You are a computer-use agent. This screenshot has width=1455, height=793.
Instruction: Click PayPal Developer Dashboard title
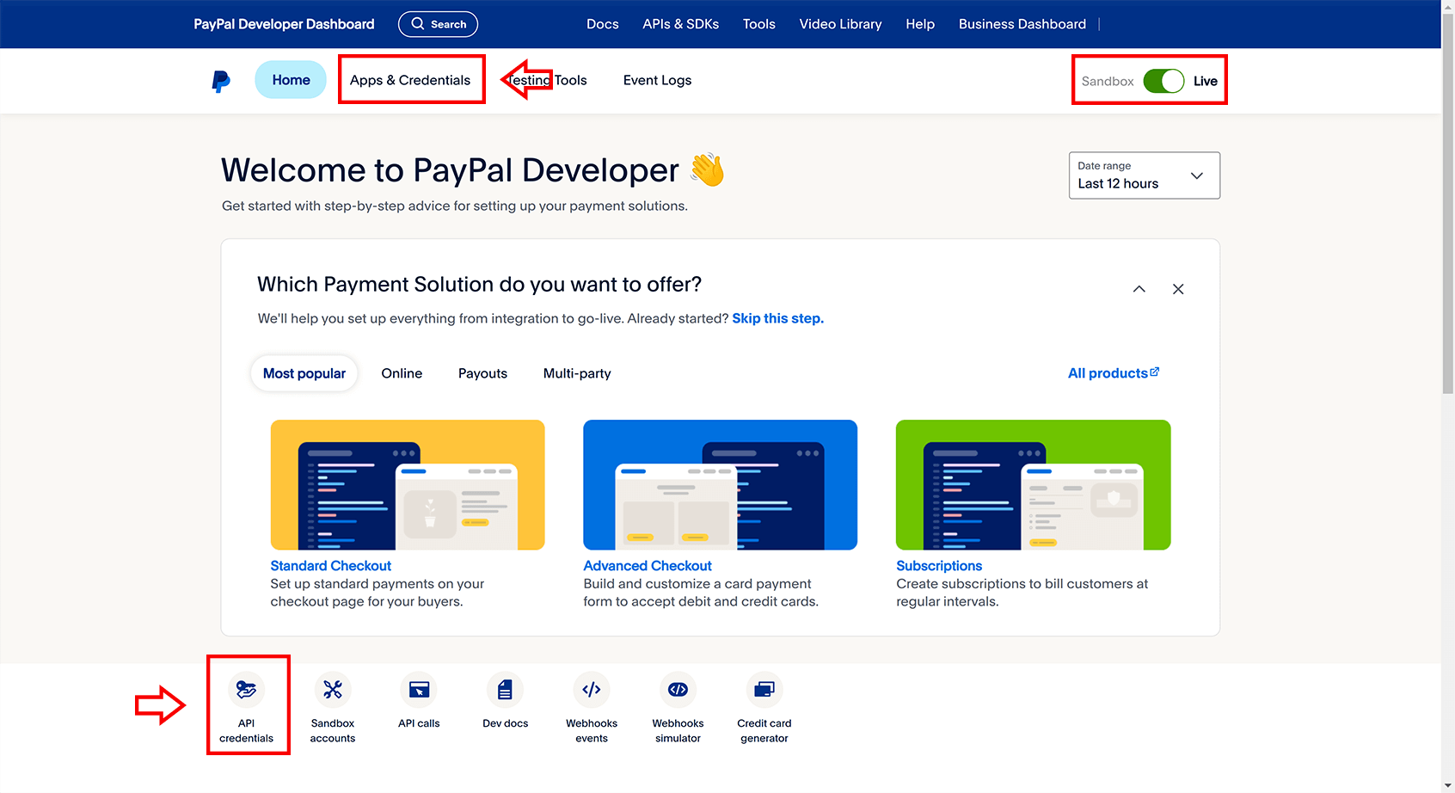tap(284, 24)
